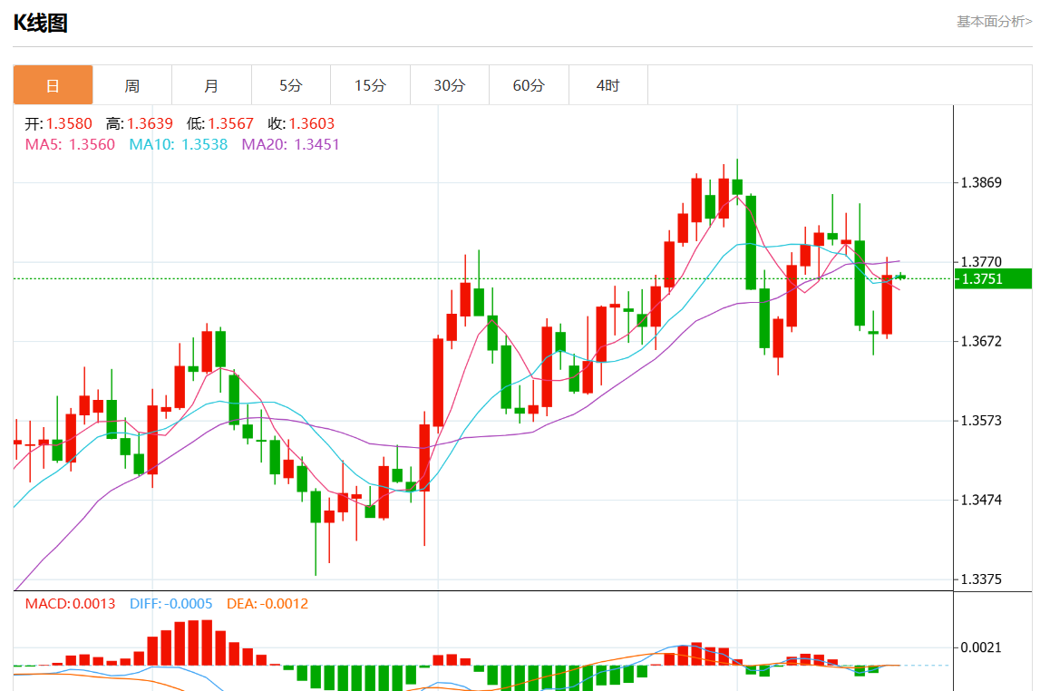Click the 1.3672 price axis label

pyautogui.click(x=981, y=341)
